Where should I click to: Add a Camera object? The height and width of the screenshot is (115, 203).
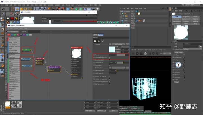[93, 9]
